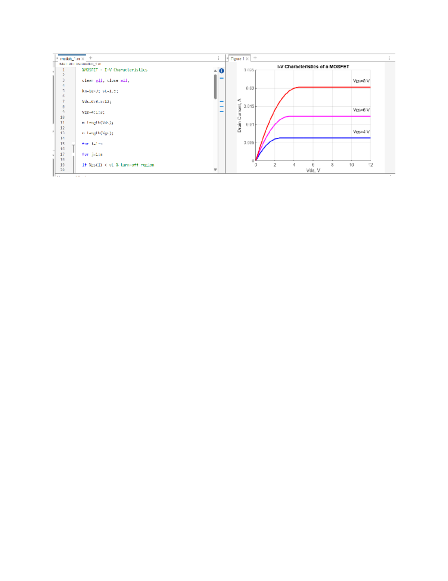Viewport: 448px width, 581px height.
Task: Click the file path breadcrumb under the editor tab
Action: [80, 64]
